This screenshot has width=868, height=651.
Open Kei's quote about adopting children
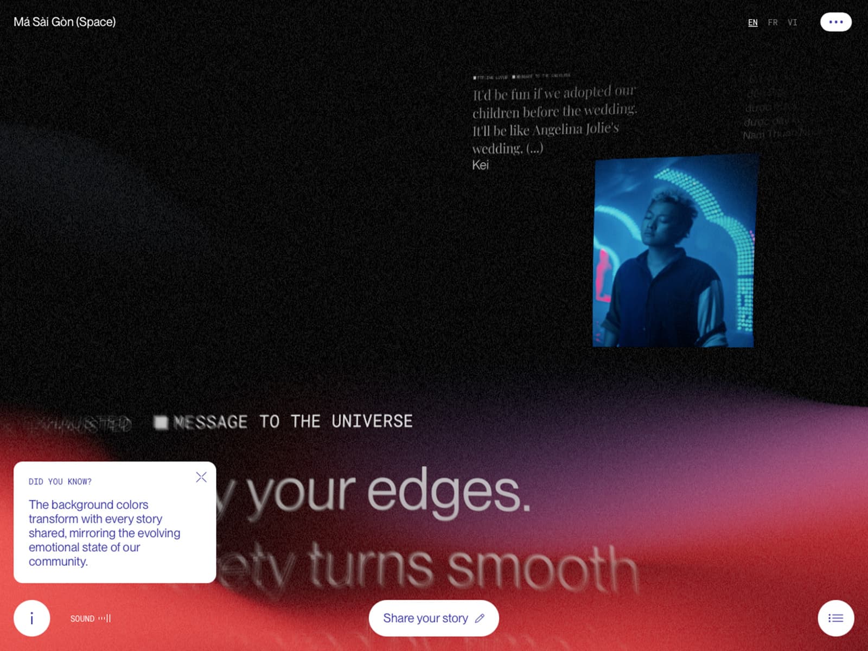click(x=553, y=119)
